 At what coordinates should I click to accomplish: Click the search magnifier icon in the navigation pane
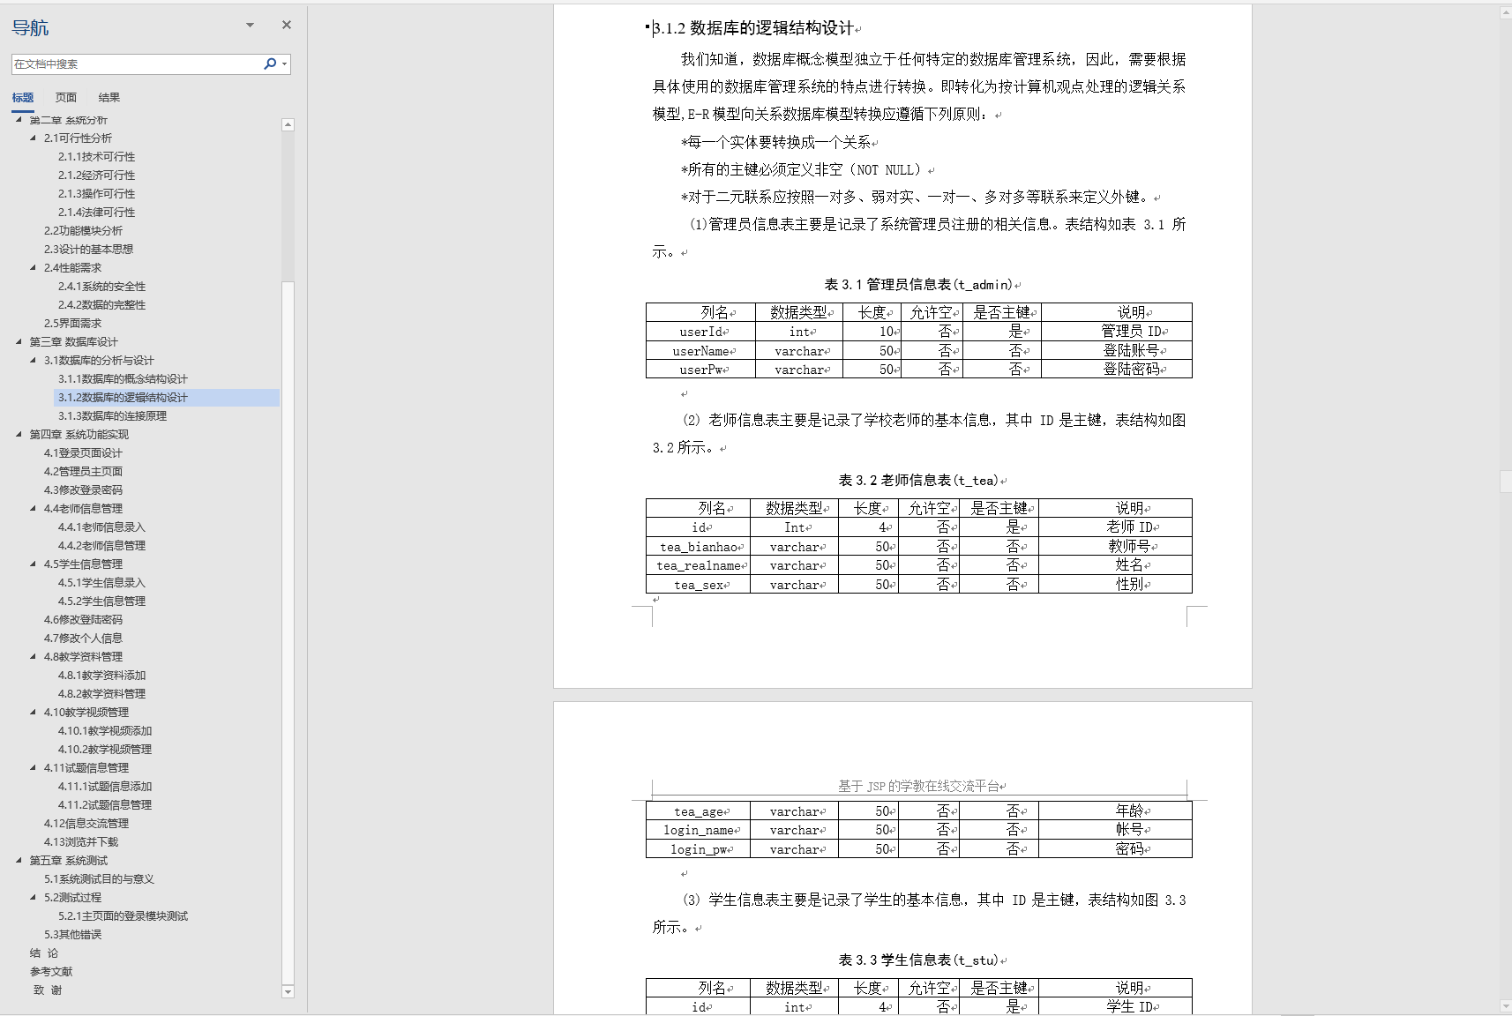click(269, 63)
